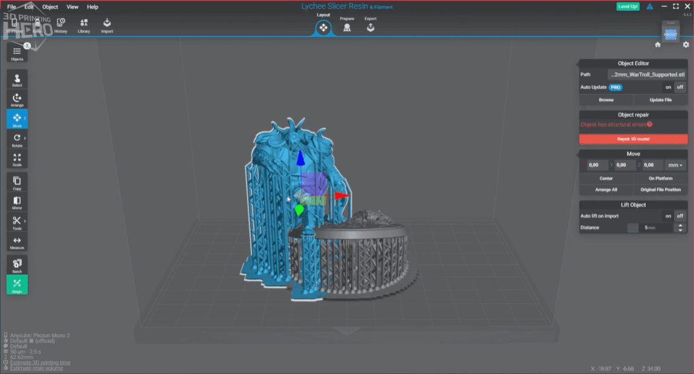Image resolution: width=694 pixels, height=374 pixels.
Task: Open the File menu
Action: [11, 7]
